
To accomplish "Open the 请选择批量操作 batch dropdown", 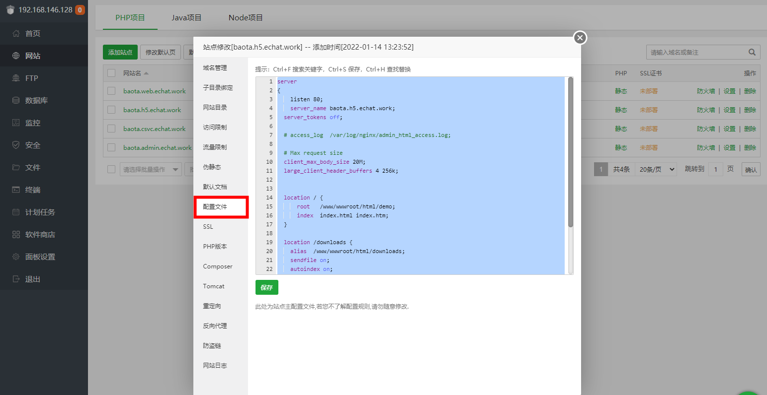I will tap(151, 170).
